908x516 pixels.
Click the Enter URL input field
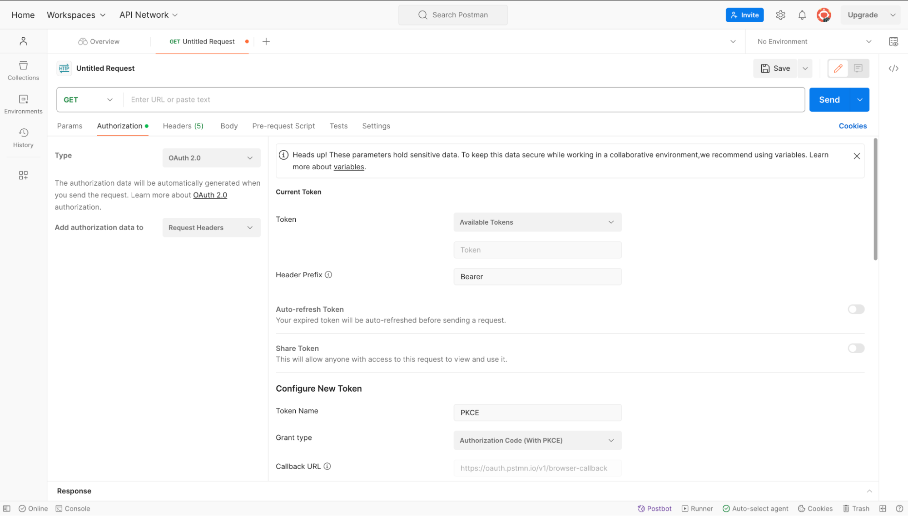pyautogui.click(x=463, y=100)
